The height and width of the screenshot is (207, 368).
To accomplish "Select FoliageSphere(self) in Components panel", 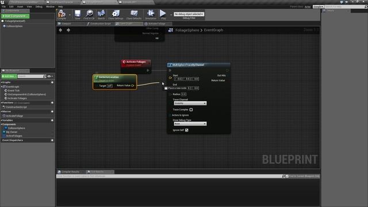I will point(15,21).
